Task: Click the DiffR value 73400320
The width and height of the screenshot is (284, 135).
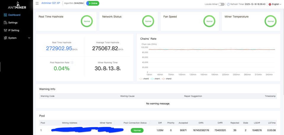Action: pos(220,130)
